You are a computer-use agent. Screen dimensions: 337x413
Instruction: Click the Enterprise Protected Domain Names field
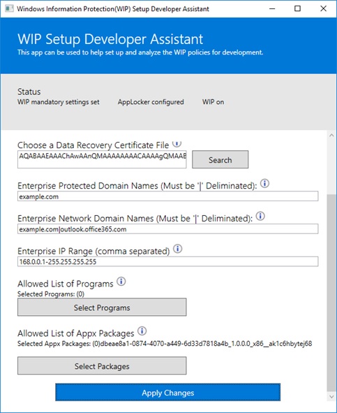[x=168, y=196]
